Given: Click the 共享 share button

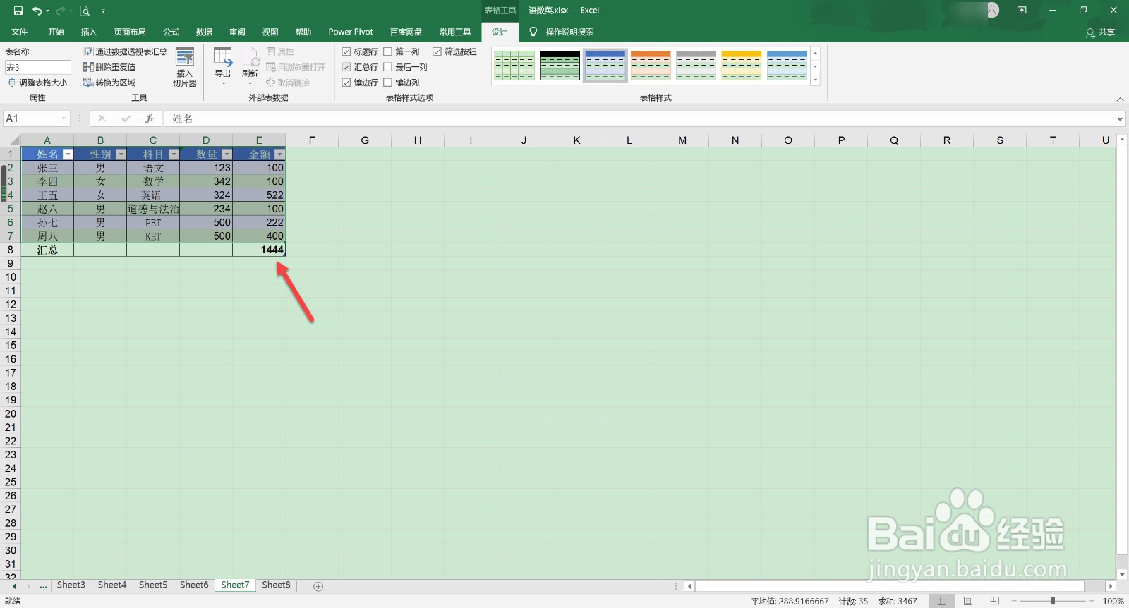Looking at the screenshot, I should 1101,32.
